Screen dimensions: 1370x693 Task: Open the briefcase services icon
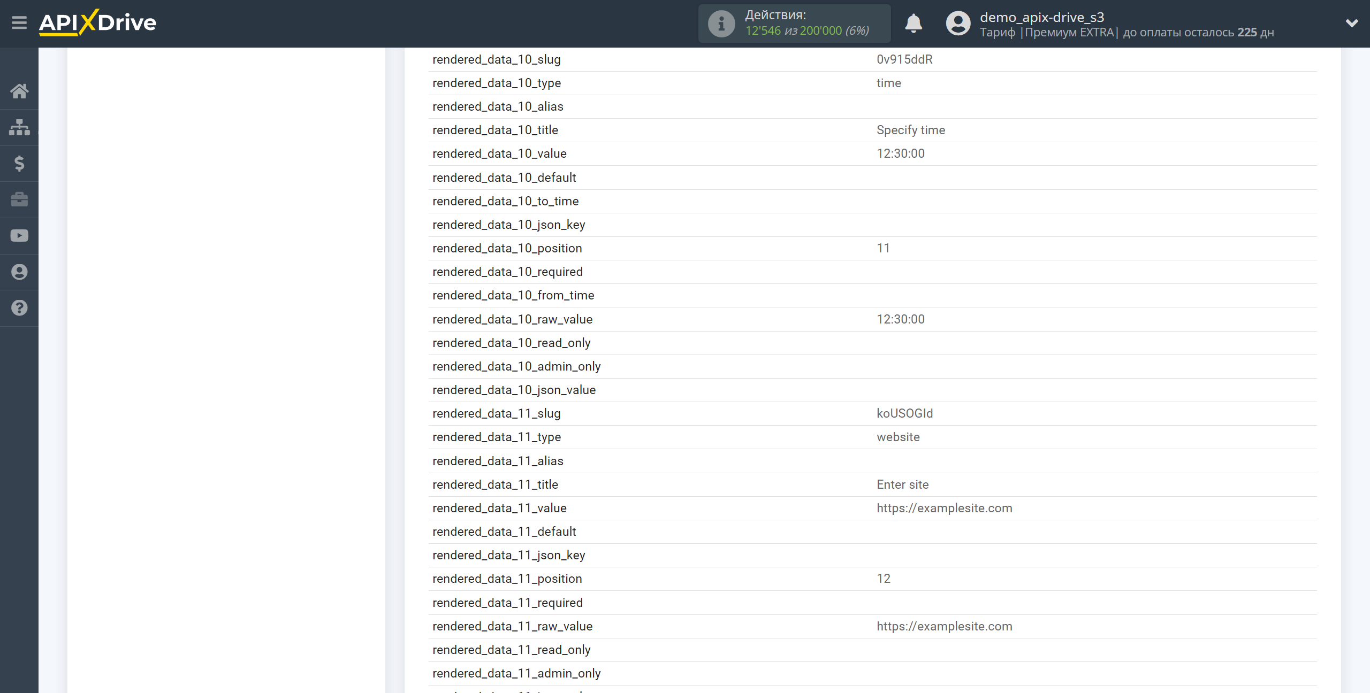click(x=19, y=199)
